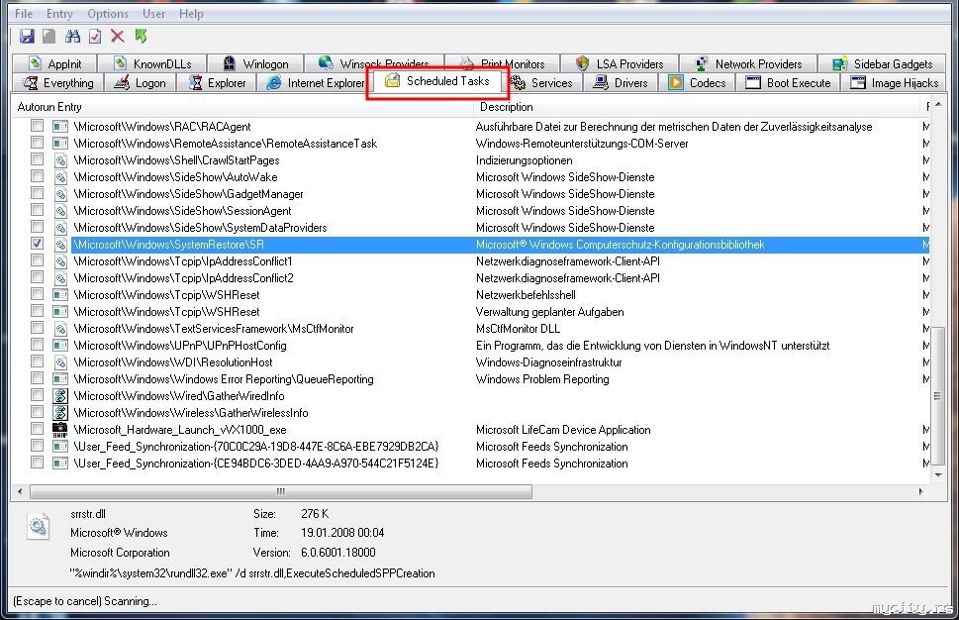Click the Save toolbar icon
The width and height of the screenshot is (959, 620).
click(x=27, y=36)
